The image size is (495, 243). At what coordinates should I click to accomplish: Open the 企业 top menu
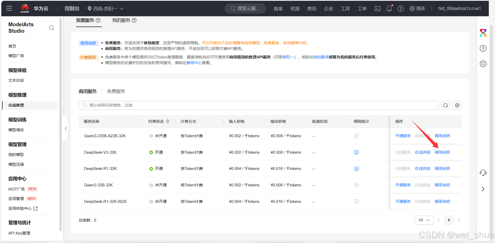(328, 9)
